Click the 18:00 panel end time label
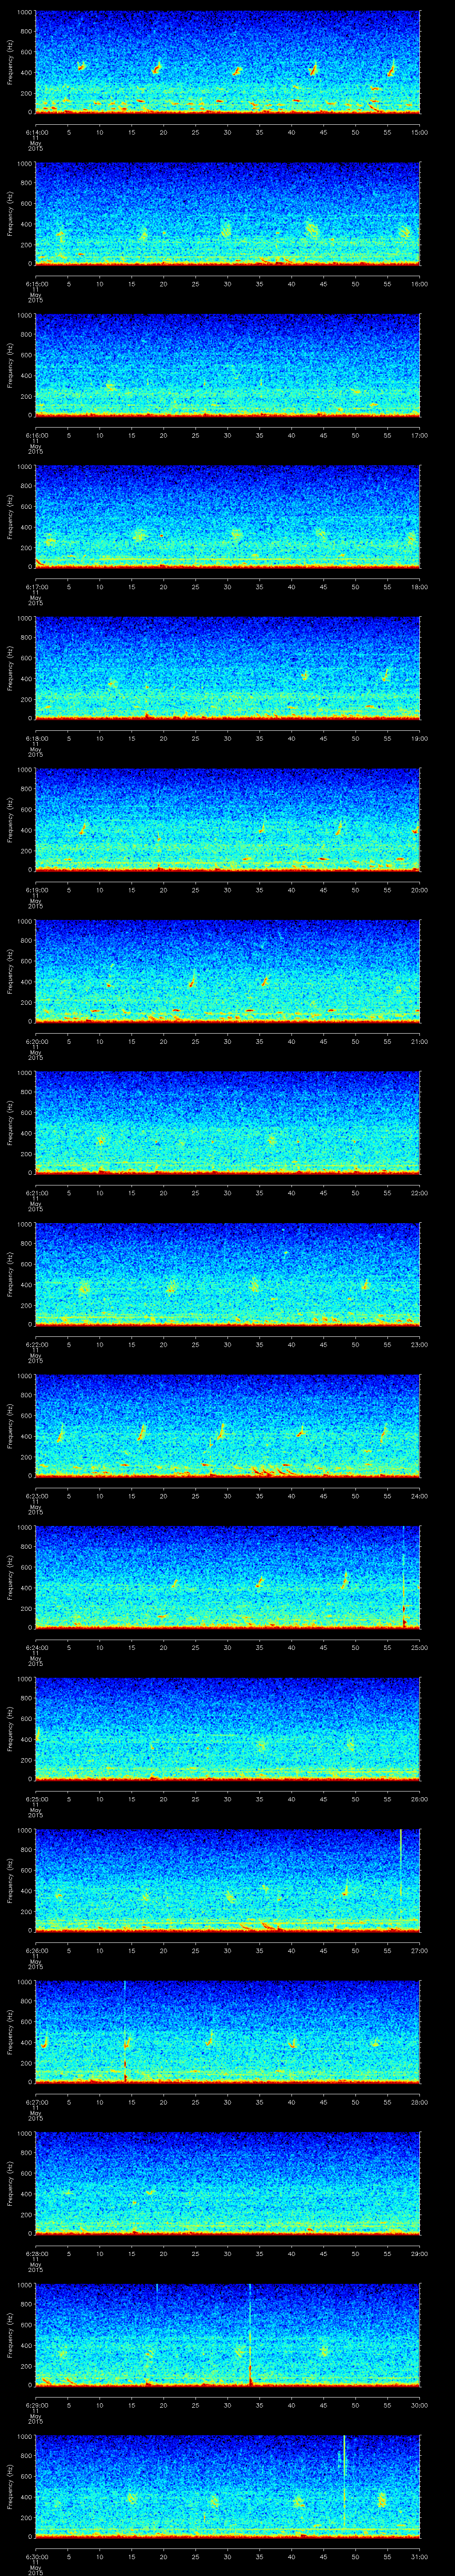This screenshot has width=455, height=2576. pos(419,586)
